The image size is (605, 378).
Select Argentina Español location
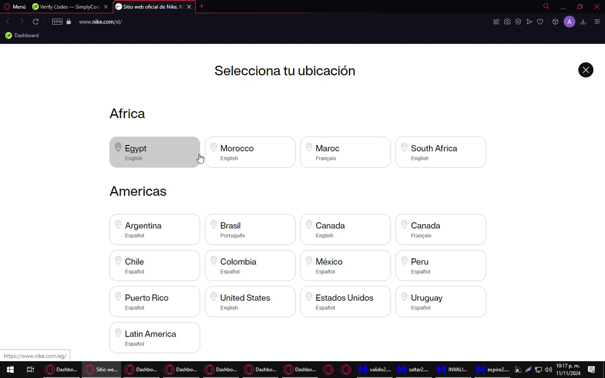click(154, 229)
